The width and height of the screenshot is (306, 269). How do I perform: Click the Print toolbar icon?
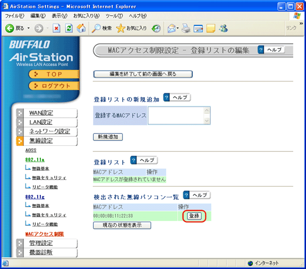(187, 28)
